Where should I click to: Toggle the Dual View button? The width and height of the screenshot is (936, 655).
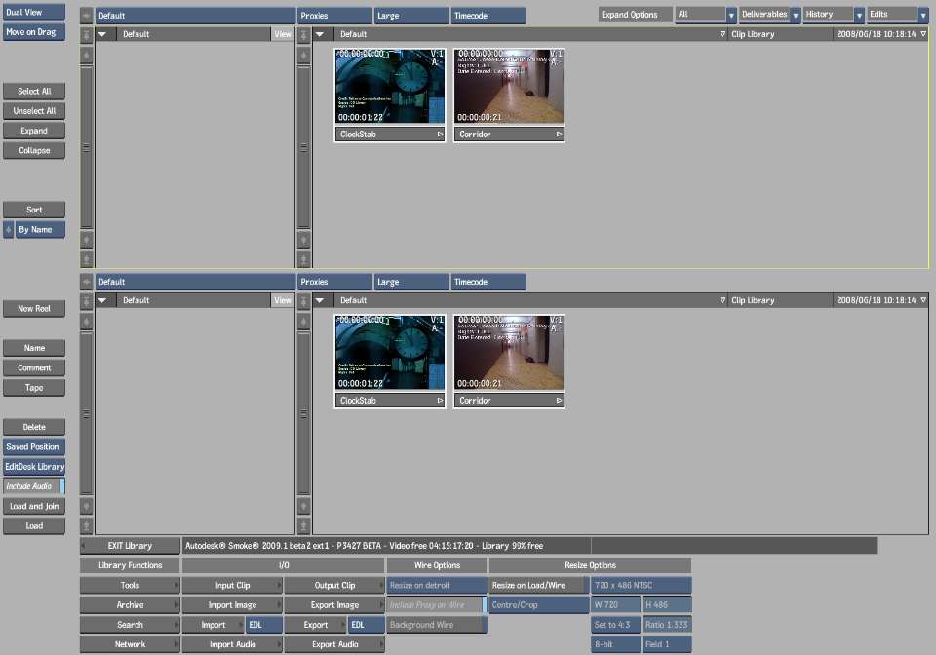click(33, 13)
